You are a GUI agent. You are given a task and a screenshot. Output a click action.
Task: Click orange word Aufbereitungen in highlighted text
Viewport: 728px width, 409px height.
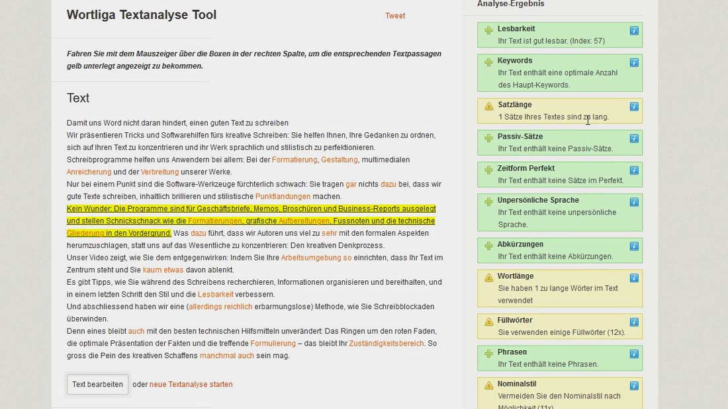304,221
